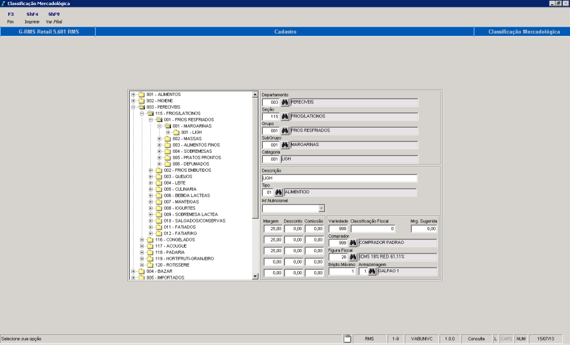The image size is (570, 345).
Task: Click ShF4 Imprimir menu command
Action: click(32, 18)
